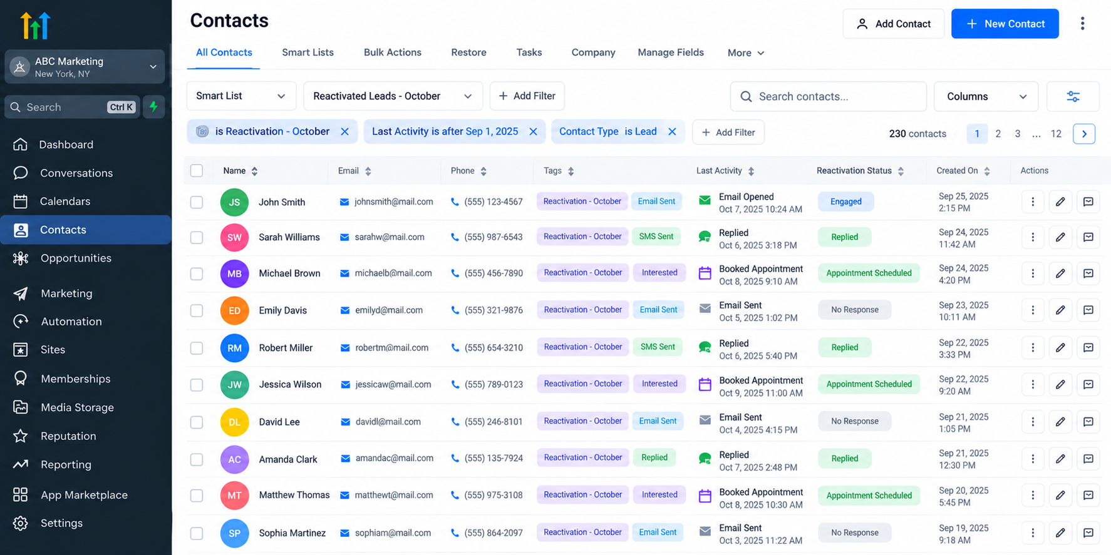Open Media Storage
This screenshot has height=555, width=1111.
tap(77, 407)
